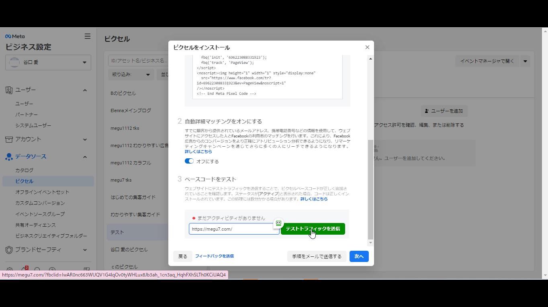Expand the アカウント section chevron
The image size is (548, 307).
pos(85,139)
